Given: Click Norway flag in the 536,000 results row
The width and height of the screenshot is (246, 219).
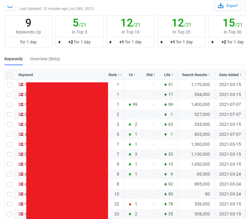Looking at the screenshot, I should (21, 204).
